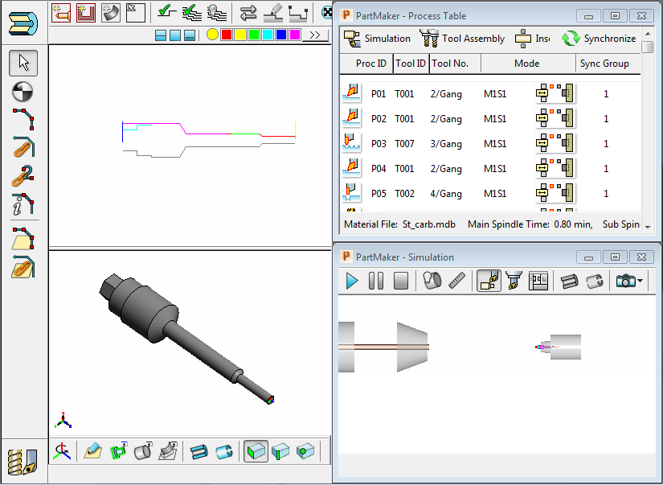This screenshot has height=485, width=663.
Task: Click the mode icon in the P02 row
Action: tap(555, 118)
